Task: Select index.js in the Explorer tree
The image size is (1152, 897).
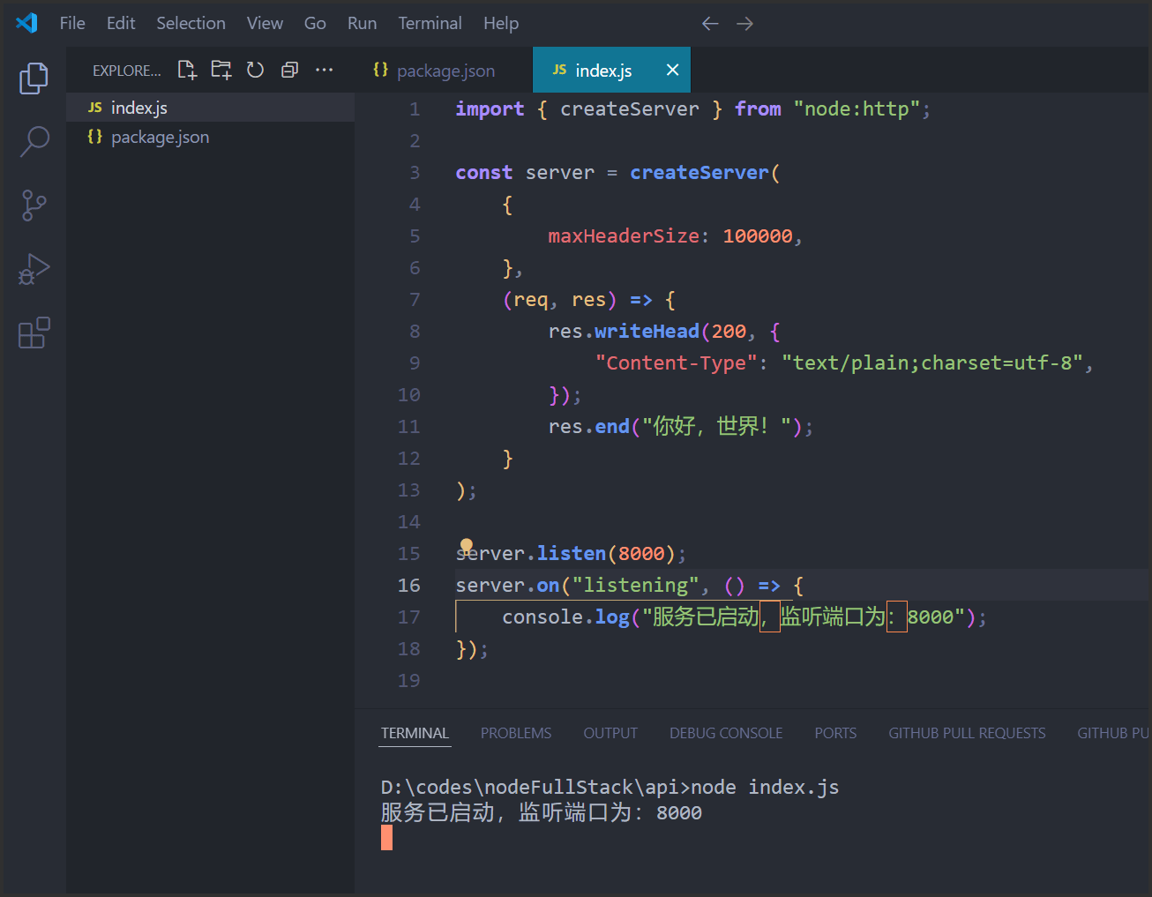Action: tap(210, 108)
